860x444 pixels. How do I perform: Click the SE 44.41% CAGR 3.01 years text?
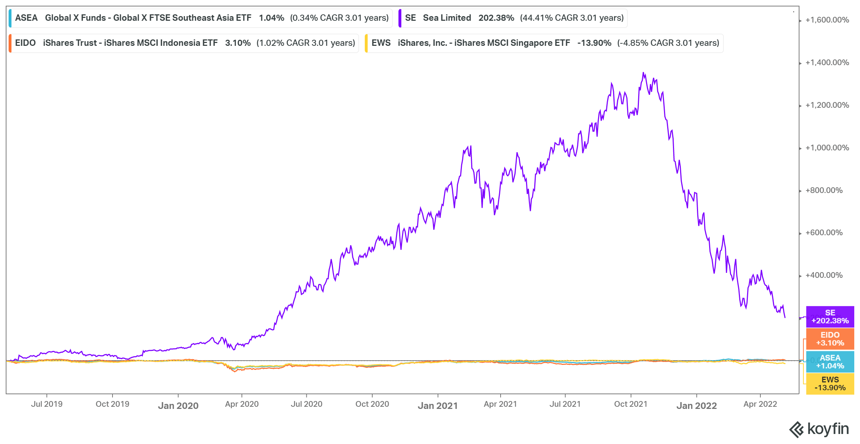(x=572, y=18)
